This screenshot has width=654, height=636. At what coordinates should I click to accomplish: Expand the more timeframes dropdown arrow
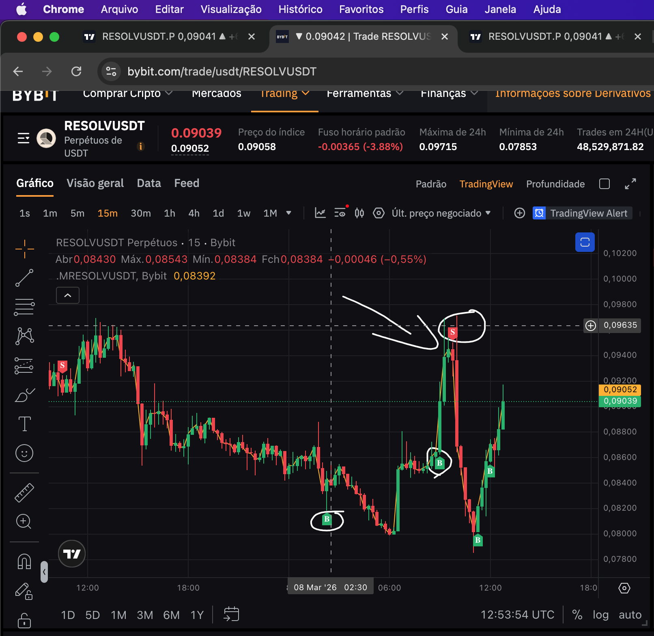(289, 213)
